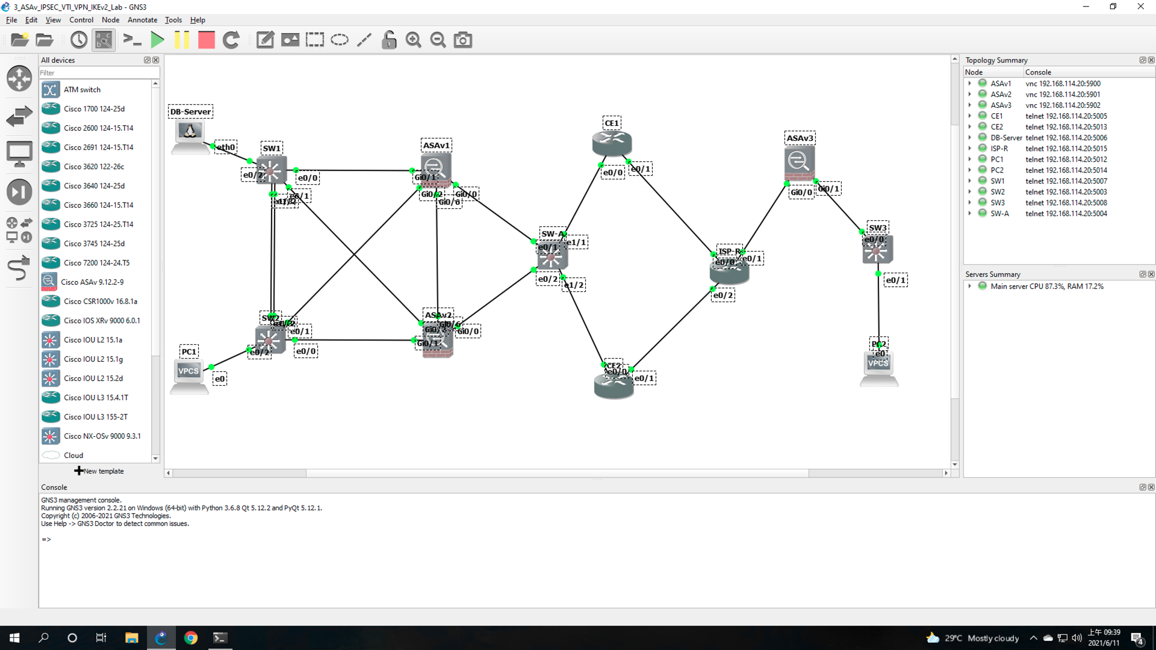Viewport: 1156px width, 650px height.
Task: Browse routers in the device sidebar
Action: tap(19, 78)
